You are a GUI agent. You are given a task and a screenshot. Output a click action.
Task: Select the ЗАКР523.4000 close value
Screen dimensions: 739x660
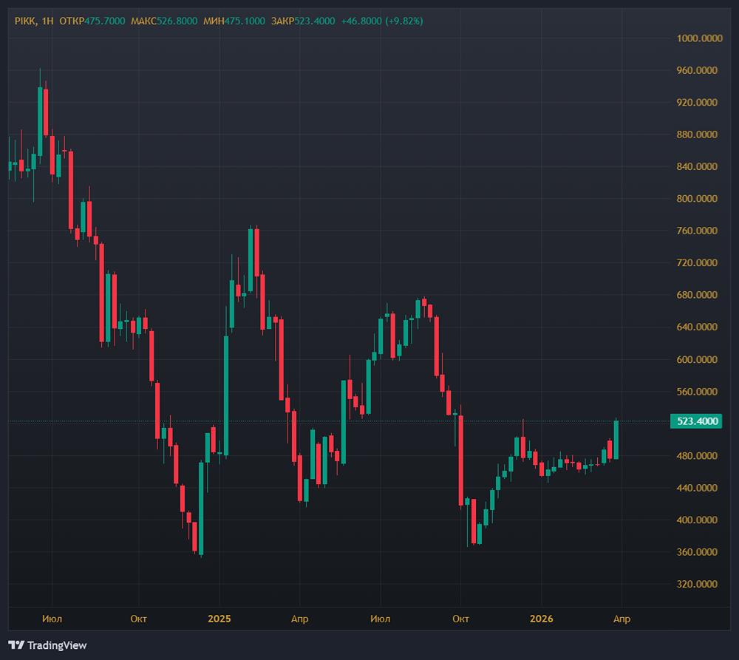(x=303, y=21)
